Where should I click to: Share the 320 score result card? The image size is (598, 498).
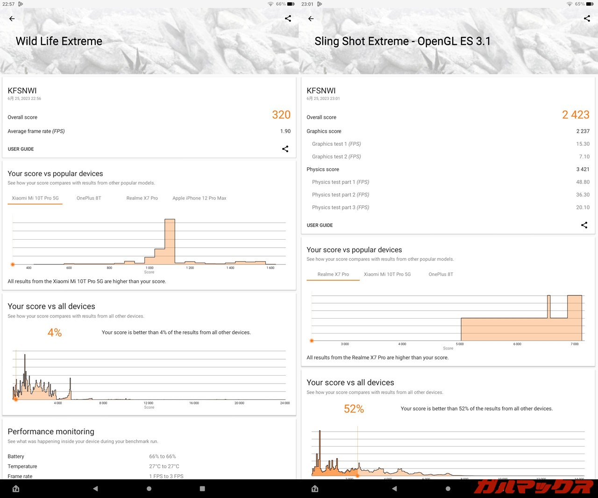click(285, 149)
